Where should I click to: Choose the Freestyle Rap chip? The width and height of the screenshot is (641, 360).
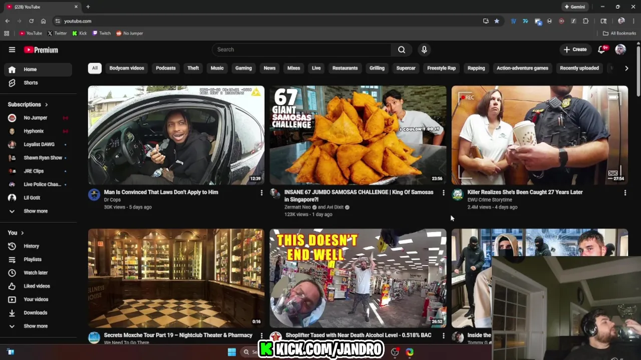pos(441,68)
